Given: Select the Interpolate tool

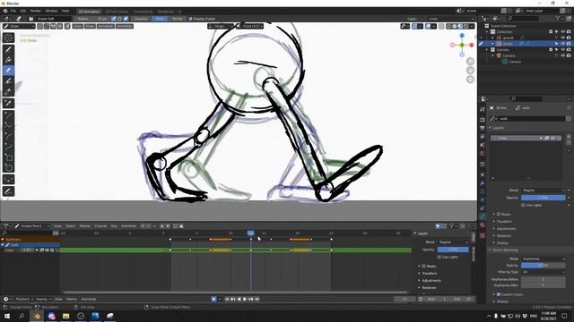Looking at the screenshot, I should 8,180.
